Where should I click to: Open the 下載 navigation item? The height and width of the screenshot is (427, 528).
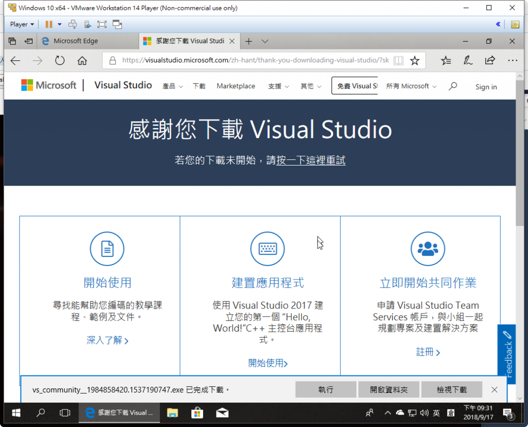199,86
